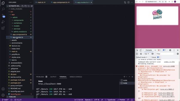This screenshot has height=101, width=180.
Task: Open Source Control view with badge
Action: point(3,16)
